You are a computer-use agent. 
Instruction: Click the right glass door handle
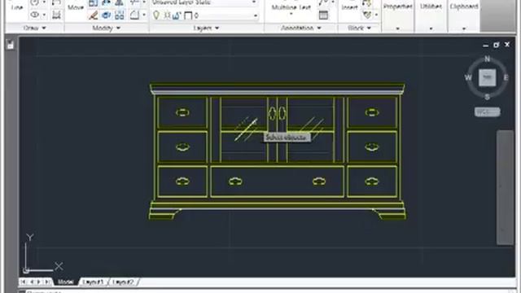coord(282,114)
